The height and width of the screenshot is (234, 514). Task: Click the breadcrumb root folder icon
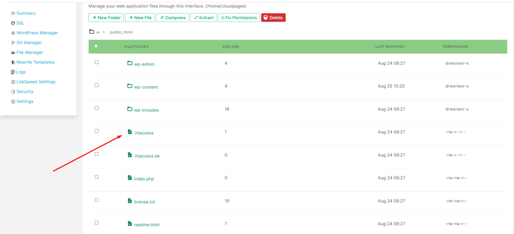(x=92, y=32)
